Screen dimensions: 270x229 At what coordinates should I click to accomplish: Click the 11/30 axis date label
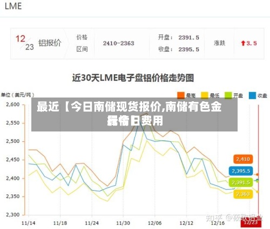(123, 223)
